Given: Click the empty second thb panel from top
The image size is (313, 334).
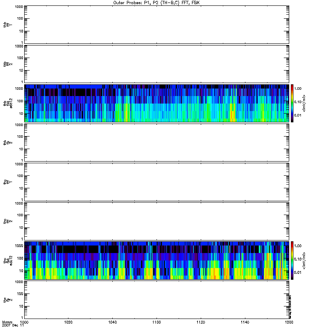Looking at the screenshot, I should [x=156, y=63].
